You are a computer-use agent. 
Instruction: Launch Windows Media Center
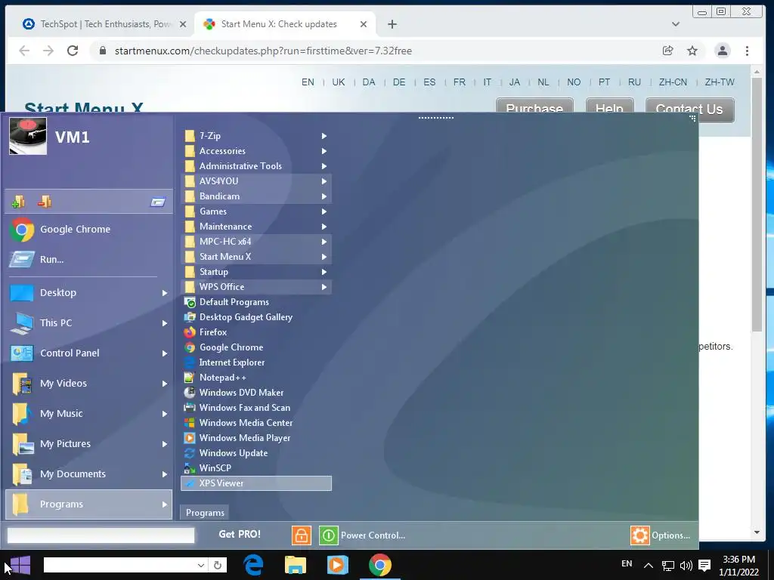point(256,423)
